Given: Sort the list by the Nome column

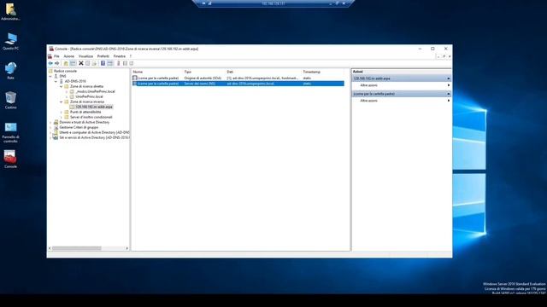Looking at the screenshot, I should coord(157,72).
